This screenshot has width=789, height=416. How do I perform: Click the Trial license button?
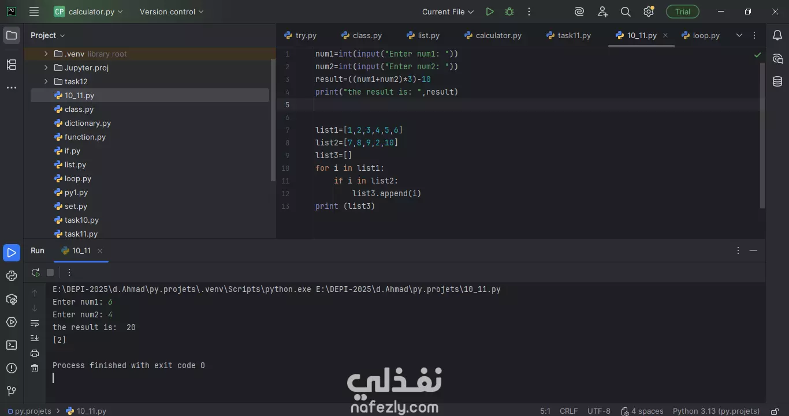coord(683,12)
